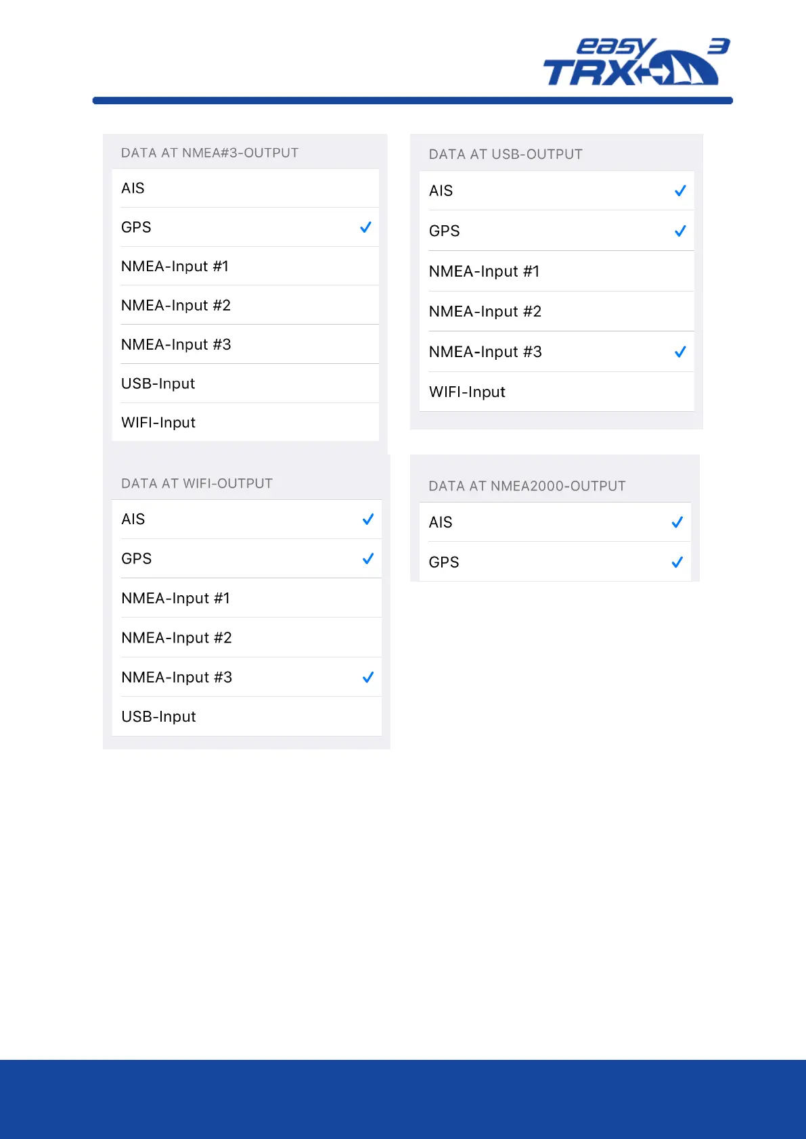The image size is (806, 1139).
Task: Click AIS checkmark under USB-Output
Action: [680, 191]
